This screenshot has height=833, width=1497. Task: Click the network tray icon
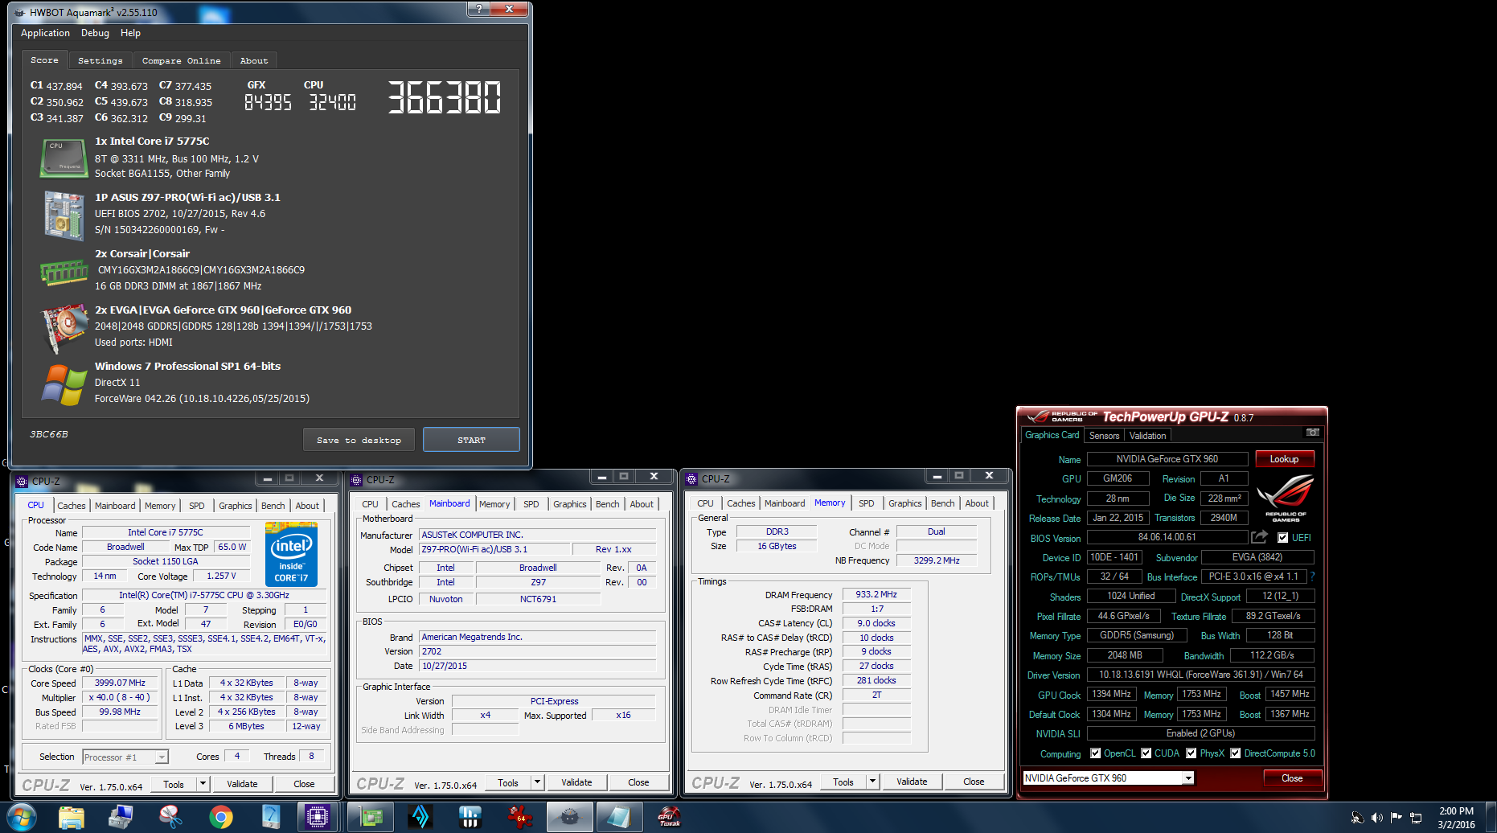click(1416, 818)
